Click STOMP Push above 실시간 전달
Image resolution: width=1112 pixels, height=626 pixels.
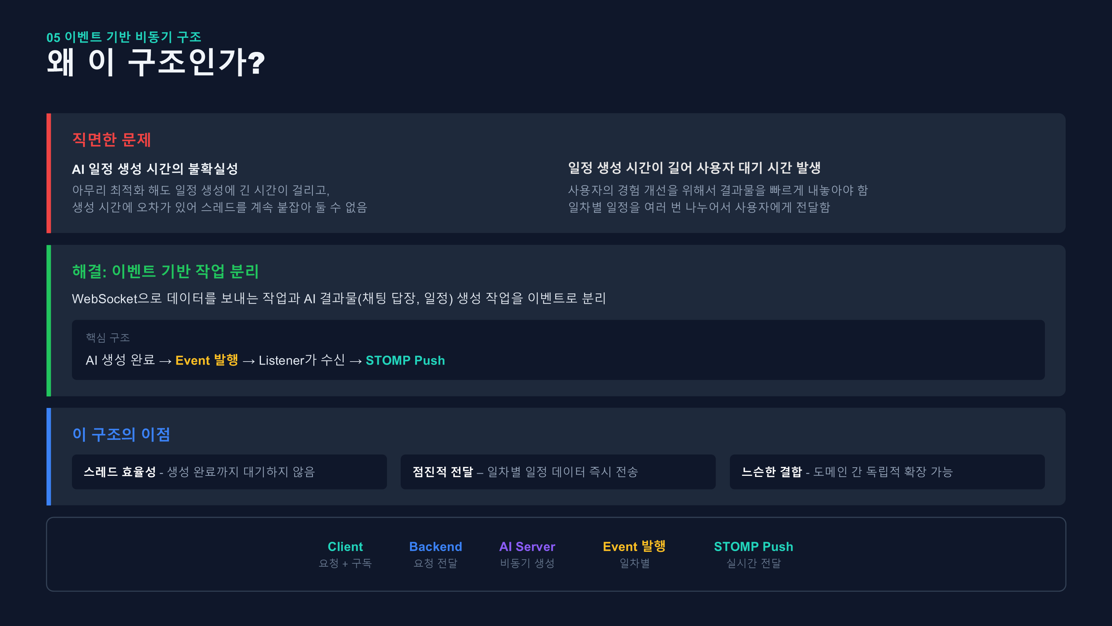pos(753,547)
